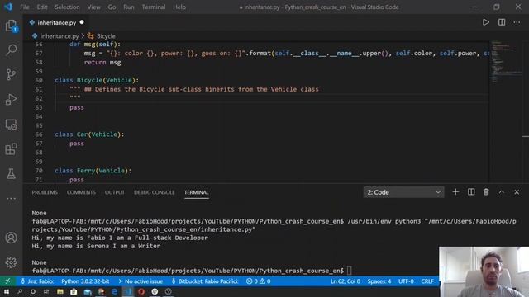Create a new terminal with plus icon
Image resolution: width=529 pixels, height=297 pixels.
[x=455, y=192]
